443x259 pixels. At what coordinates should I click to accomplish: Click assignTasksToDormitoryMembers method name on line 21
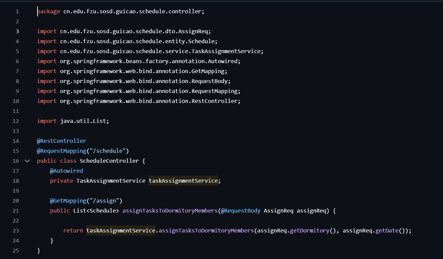coord(170,211)
